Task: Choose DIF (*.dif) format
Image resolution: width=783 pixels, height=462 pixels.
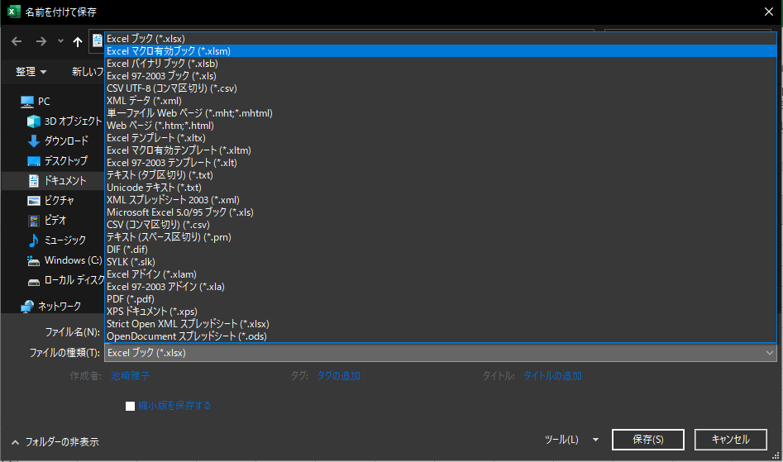Action: (441, 250)
